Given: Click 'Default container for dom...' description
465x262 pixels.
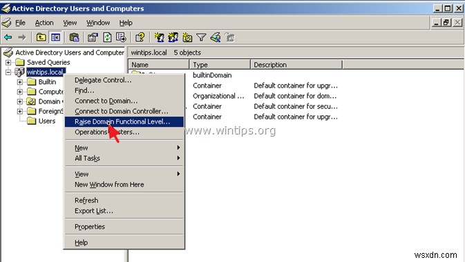Looking at the screenshot, I should tap(295, 96).
